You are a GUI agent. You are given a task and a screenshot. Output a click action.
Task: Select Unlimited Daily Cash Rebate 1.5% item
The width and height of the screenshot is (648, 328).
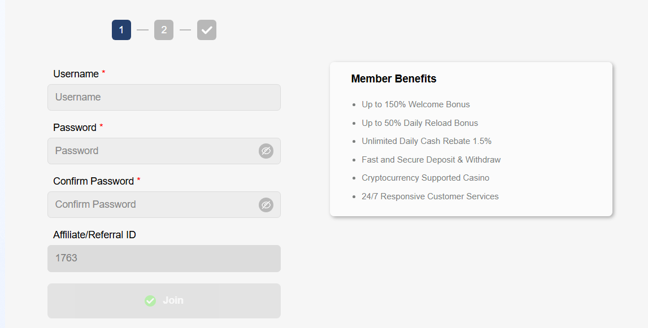click(x=427, y=141)
